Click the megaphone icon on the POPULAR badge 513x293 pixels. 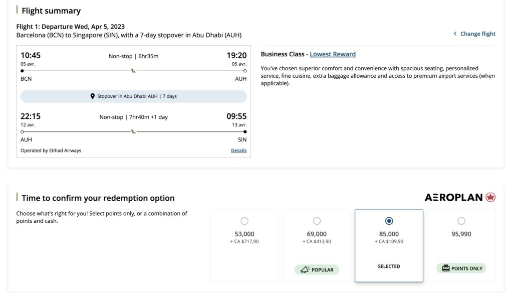(x=305, y=269)
